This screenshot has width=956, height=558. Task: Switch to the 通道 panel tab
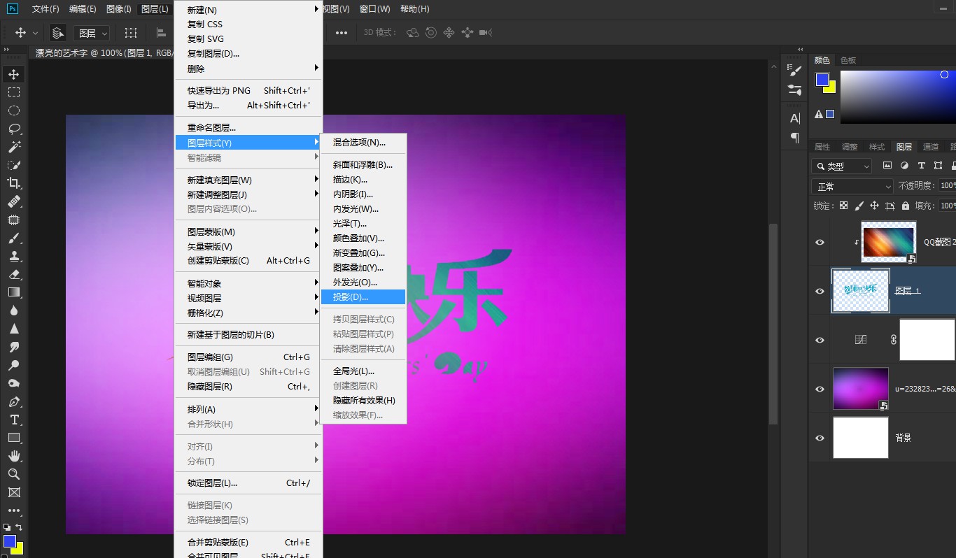click(932, 147)
